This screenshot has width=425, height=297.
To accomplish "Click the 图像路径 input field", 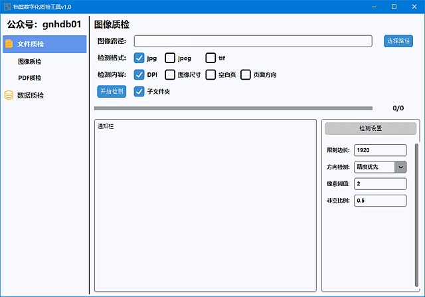I will click(x=252, y=41).
